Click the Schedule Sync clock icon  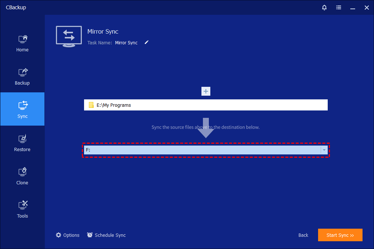[x=90, y=235]
